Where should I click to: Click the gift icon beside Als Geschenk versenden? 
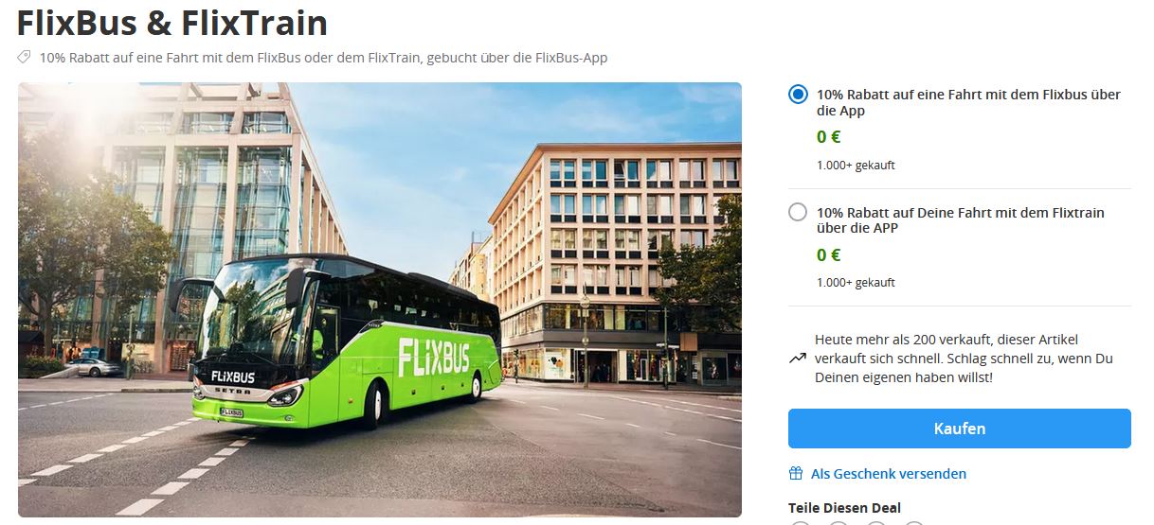tap(796, 474)
